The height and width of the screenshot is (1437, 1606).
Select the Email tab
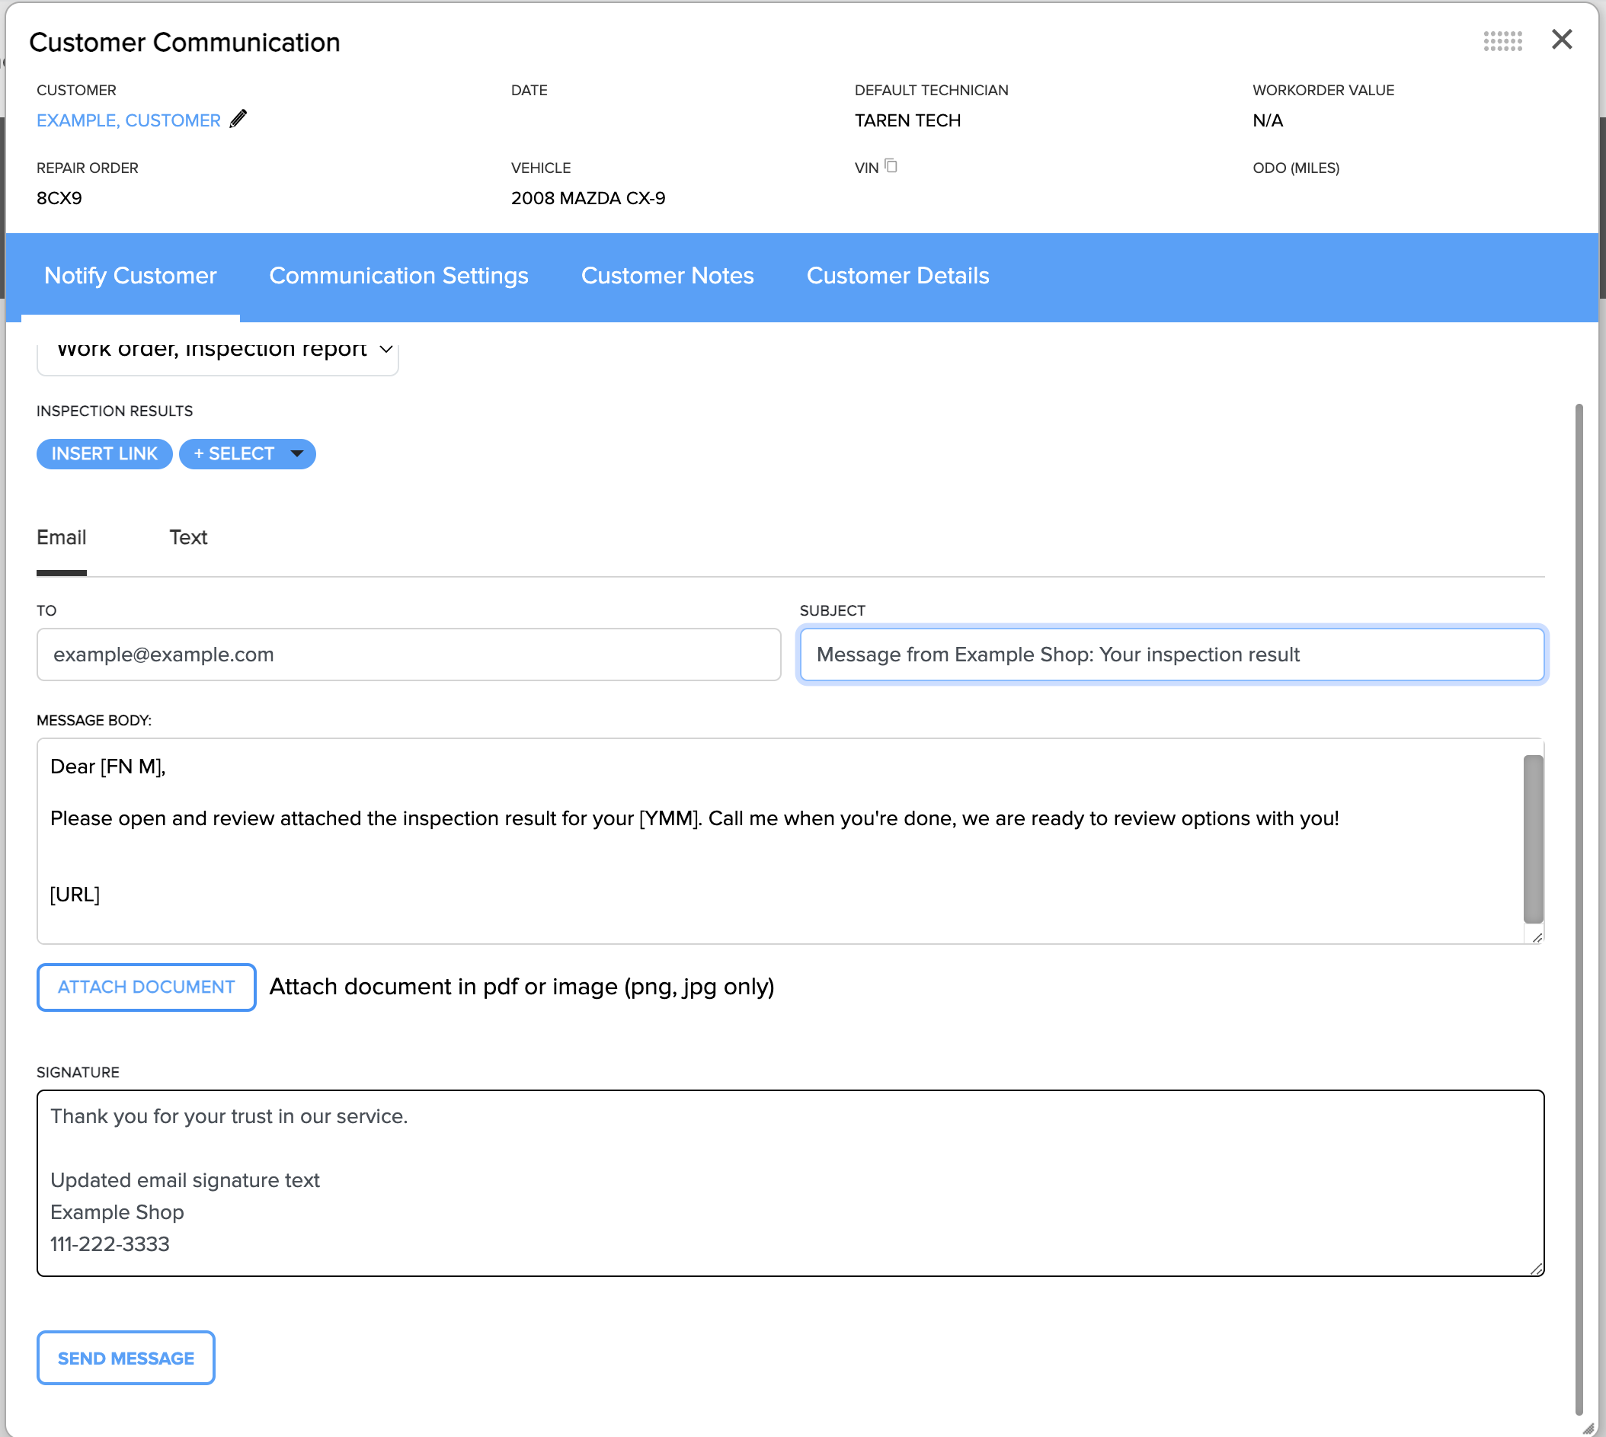tap(62, 538)
